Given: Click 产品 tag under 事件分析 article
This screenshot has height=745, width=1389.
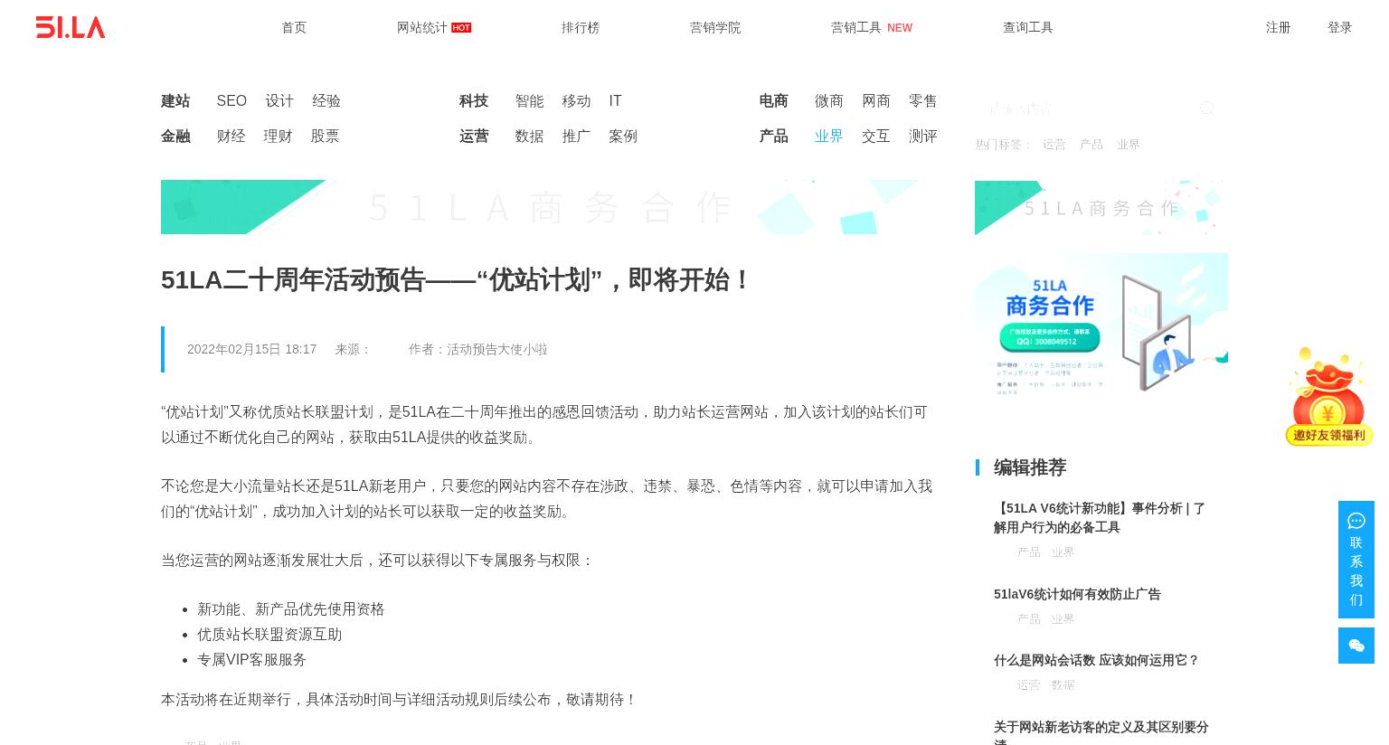Looking at the screenshot, I should coord(1029,552).
